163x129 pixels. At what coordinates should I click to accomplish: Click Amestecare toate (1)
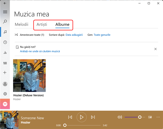(32, 35)
